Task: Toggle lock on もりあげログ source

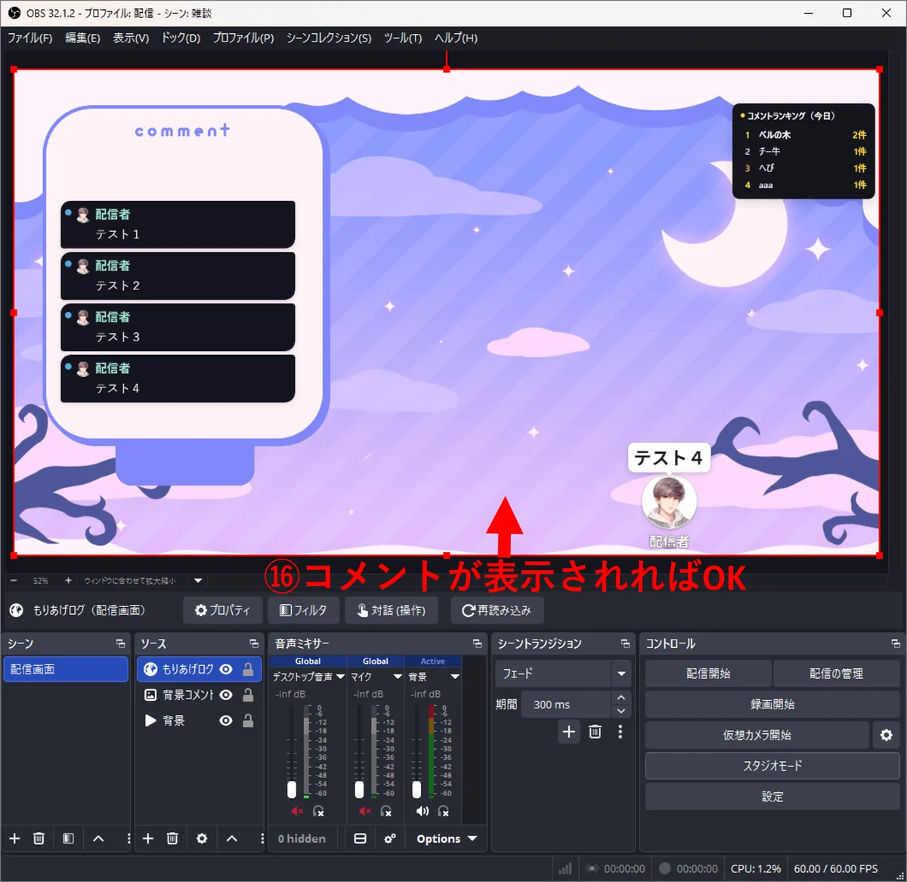Action: 248,669
